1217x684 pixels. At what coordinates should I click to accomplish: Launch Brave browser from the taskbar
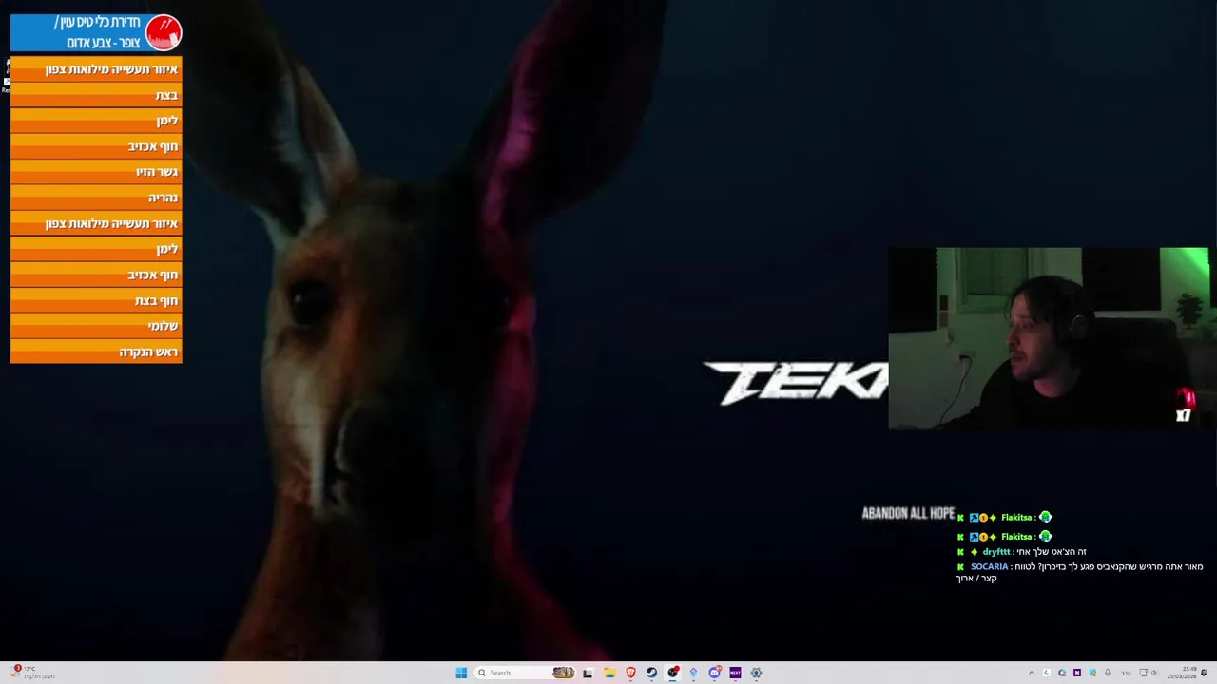click(x=630, y=673)
